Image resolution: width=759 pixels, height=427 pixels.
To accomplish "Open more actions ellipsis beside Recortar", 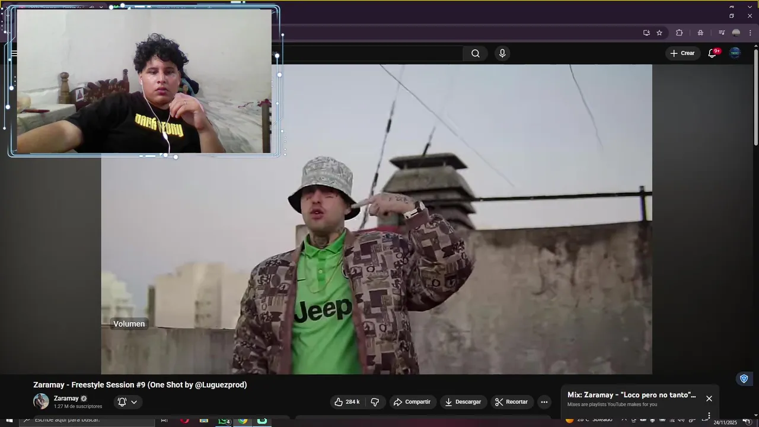I will [544, 402].
